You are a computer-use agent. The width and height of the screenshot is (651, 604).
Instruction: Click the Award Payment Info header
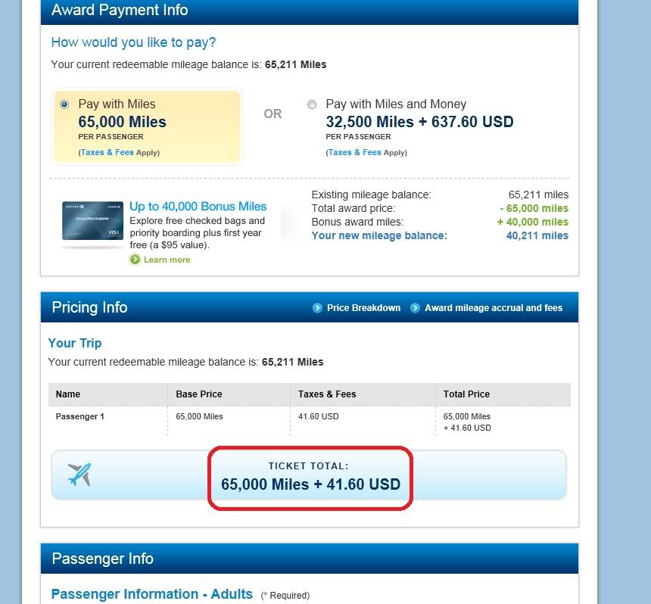coord(120,11)
